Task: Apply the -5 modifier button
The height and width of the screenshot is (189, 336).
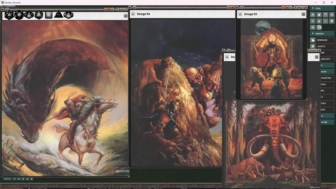Action: (x=31, y=179)
